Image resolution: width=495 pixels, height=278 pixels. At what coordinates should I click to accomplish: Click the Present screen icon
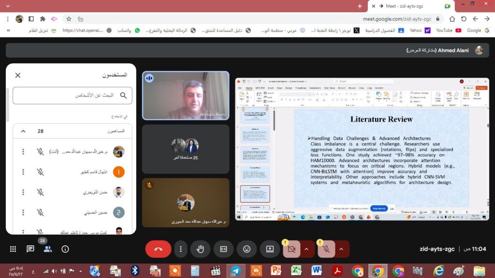[x=270, y=249]
